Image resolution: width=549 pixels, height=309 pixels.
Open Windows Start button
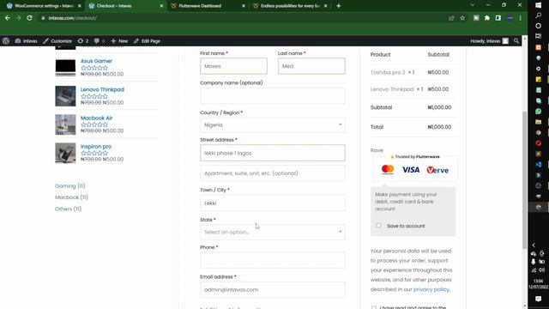tap(539, 5)
